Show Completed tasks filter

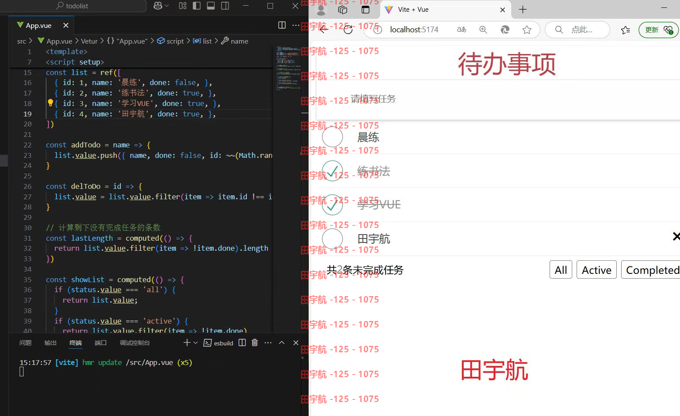tap(651, 270)
